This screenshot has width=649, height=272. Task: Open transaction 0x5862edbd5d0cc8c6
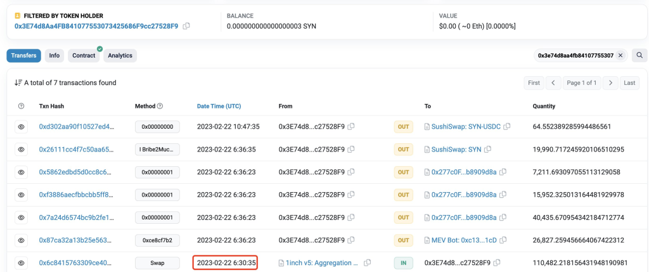click(x=77, y=172)
